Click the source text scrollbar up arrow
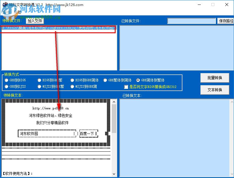Viewport: 234px width, 178px height. [x=114, y=102]
